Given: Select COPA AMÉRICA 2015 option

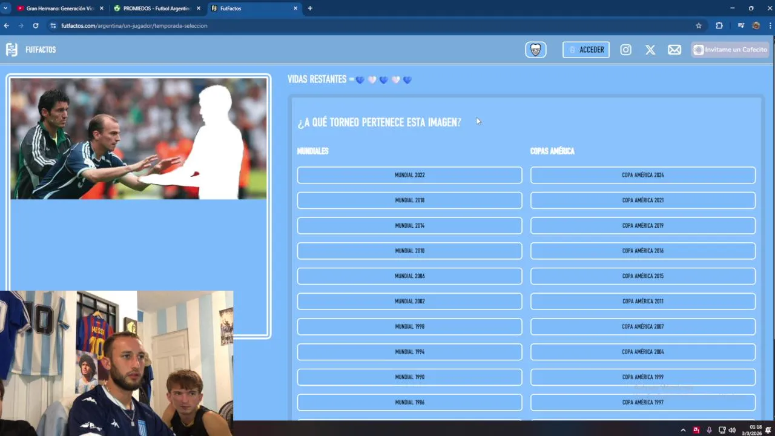Looking at the screenshot, I should (x=643, y=276).
